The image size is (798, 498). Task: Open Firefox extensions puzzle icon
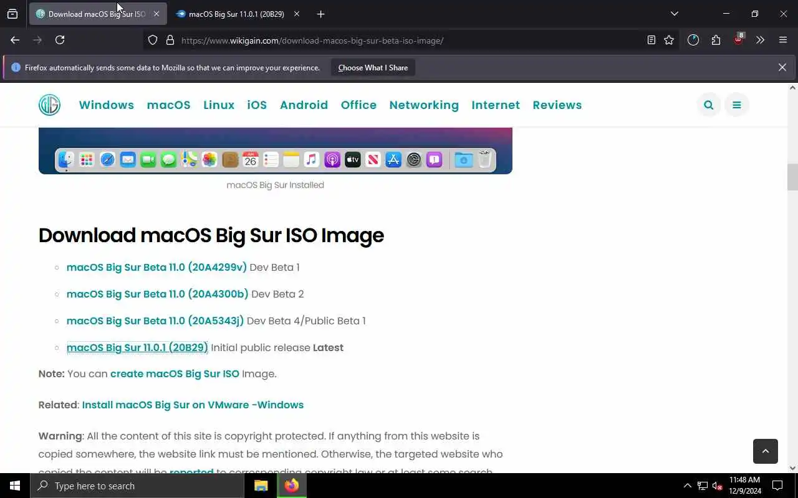[716, 40]
